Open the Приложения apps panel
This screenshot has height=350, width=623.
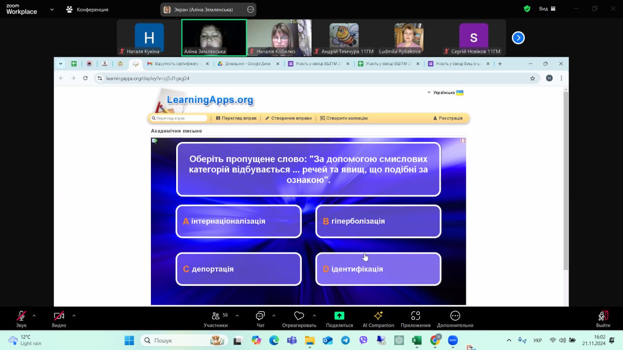coord(416,319)
